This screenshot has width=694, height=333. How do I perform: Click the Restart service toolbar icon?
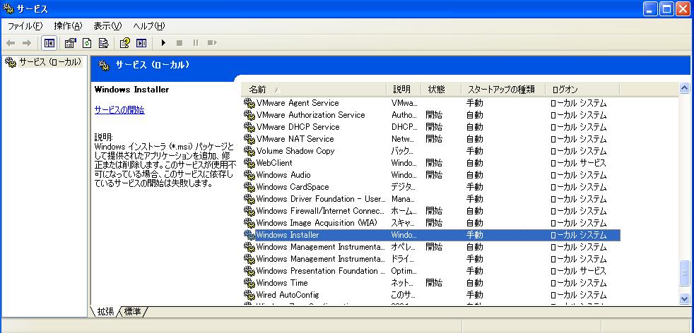(x=212, y=43)
